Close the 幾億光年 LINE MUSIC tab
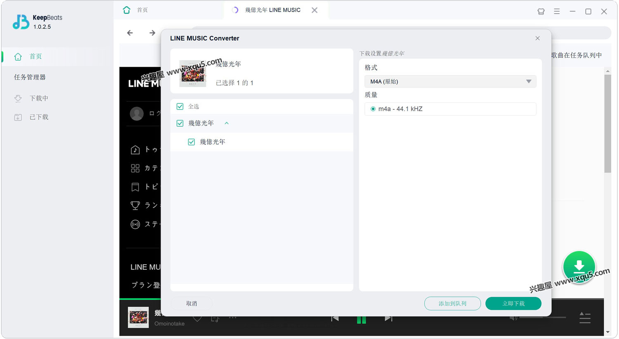Viewport: 619px width, 339px height. [314, 10]
